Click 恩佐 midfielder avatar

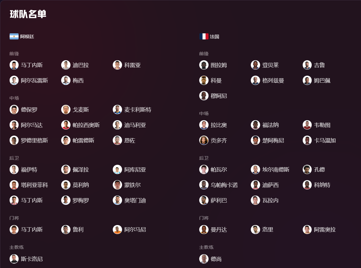pyautogui.click(x=117, y=140)
